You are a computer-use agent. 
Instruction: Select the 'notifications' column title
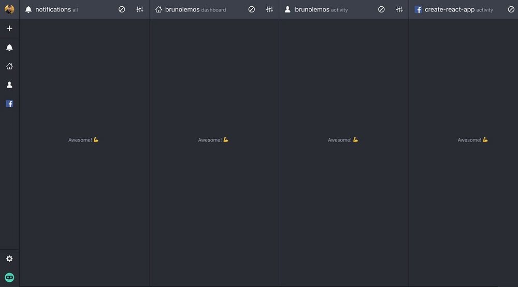pos(53,9)
